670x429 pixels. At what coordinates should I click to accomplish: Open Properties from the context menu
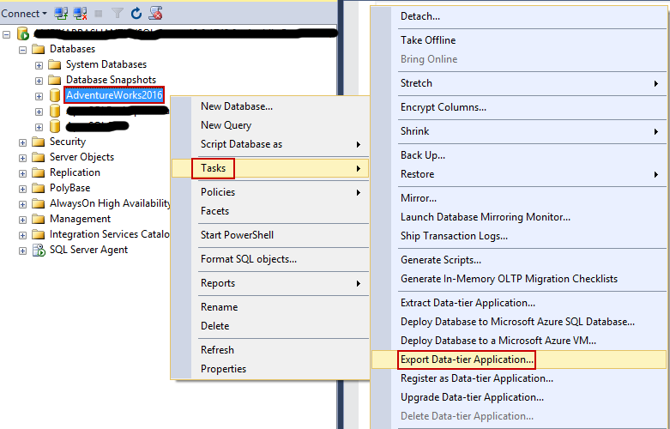coord(223,369)
